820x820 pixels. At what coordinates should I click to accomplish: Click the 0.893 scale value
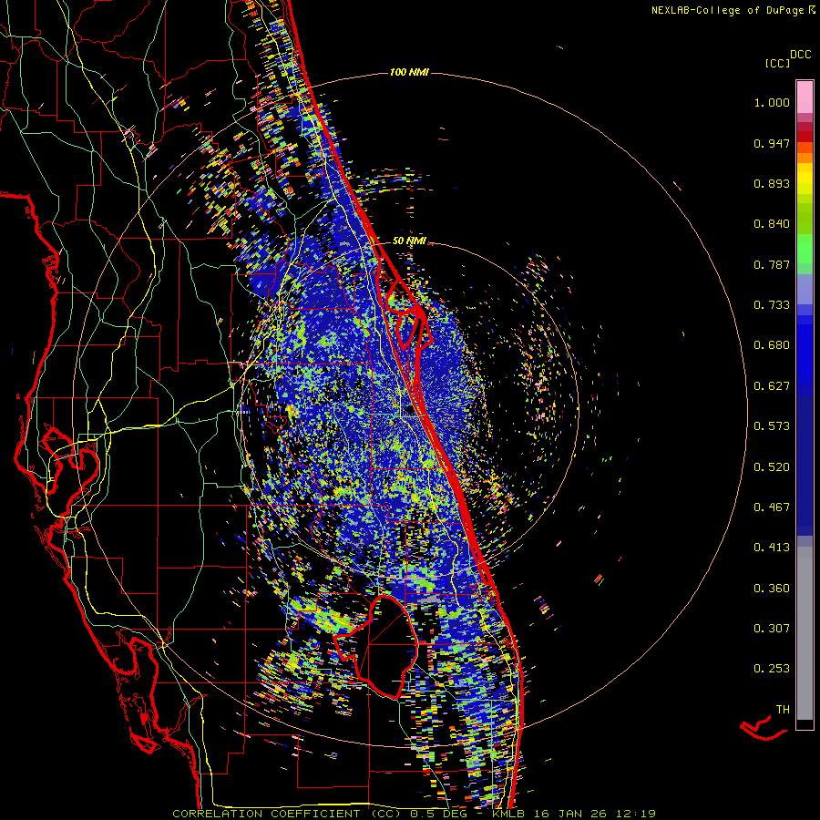point(772,183)
